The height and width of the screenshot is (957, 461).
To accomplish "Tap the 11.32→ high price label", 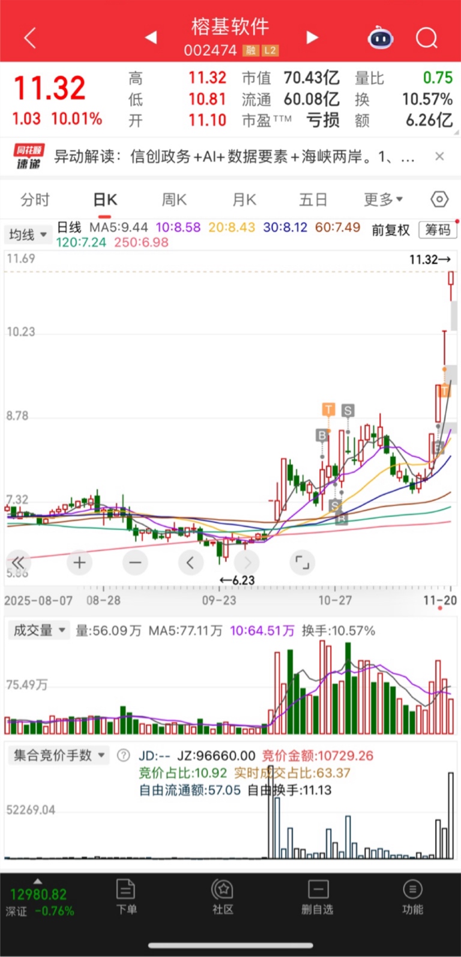I will coord(430,259).
